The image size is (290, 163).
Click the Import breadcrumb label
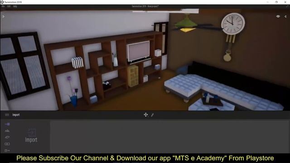[16, 115]
